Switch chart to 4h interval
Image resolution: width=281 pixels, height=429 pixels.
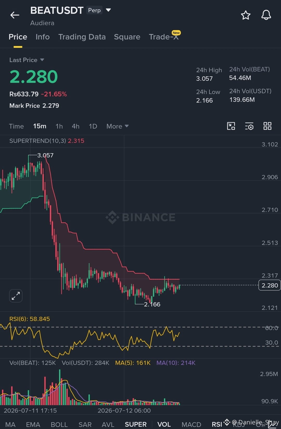coord(75,126)
